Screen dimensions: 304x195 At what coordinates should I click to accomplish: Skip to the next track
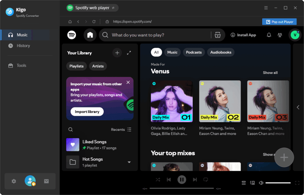point(195,180)
